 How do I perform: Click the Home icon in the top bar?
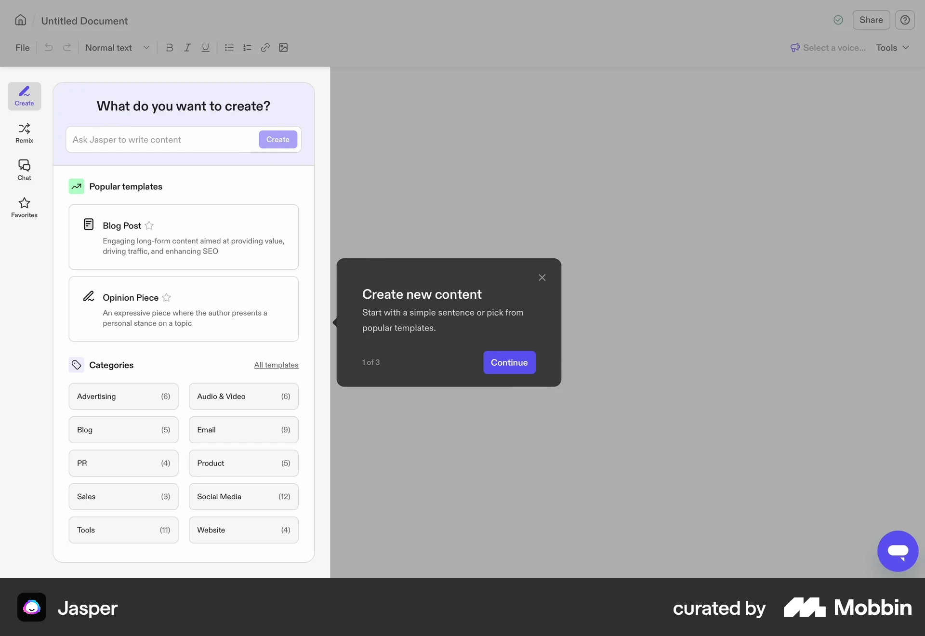tap(20, 20)
